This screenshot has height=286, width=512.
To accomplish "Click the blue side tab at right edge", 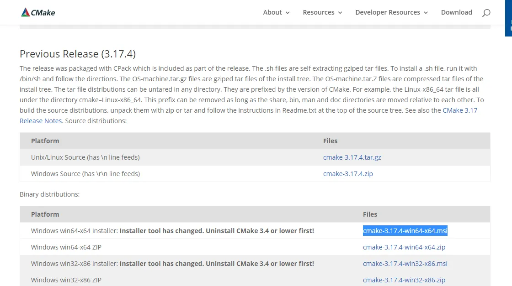I will (509, 18).
